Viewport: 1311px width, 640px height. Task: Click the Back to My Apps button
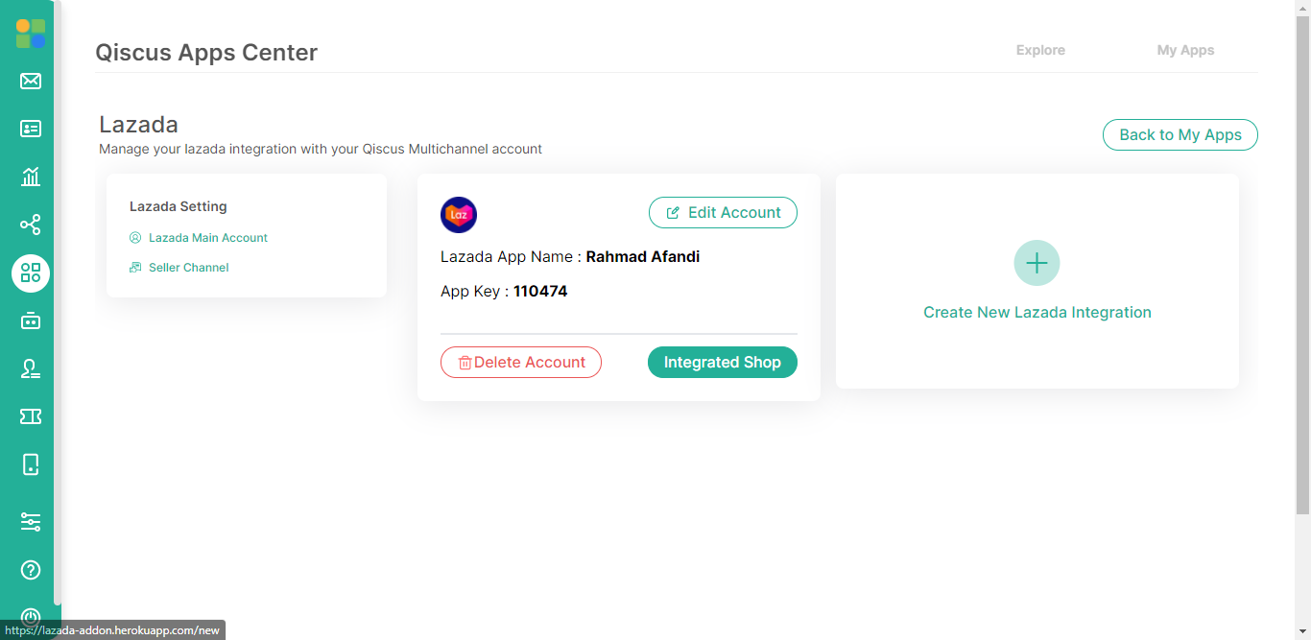coord(1180,135)
